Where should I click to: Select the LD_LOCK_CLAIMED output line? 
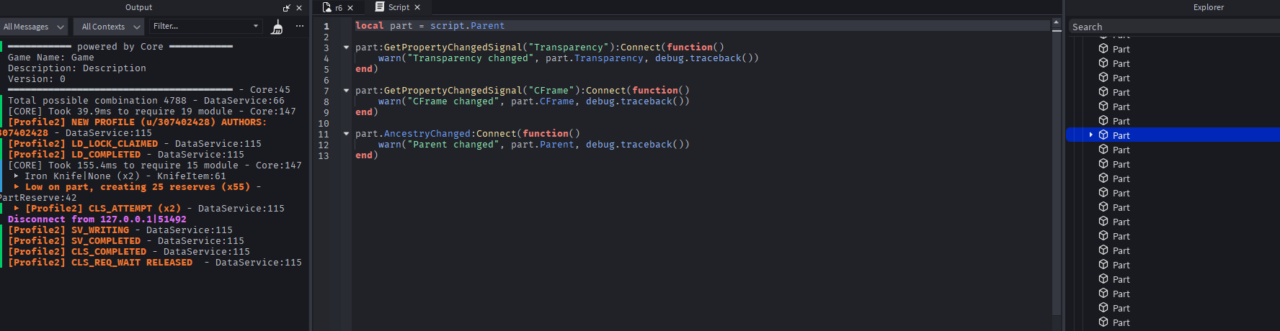click(135, 144)
